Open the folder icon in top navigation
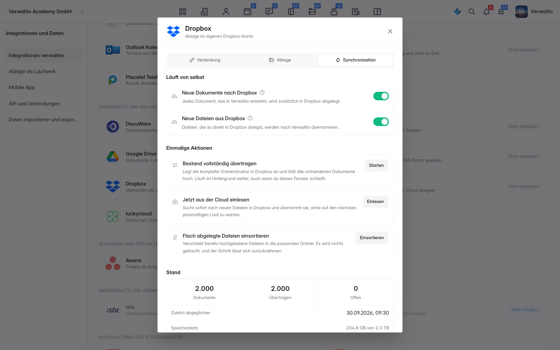This screenshot has height=350, width=560. pyautogui.click(x=312, y=12)
